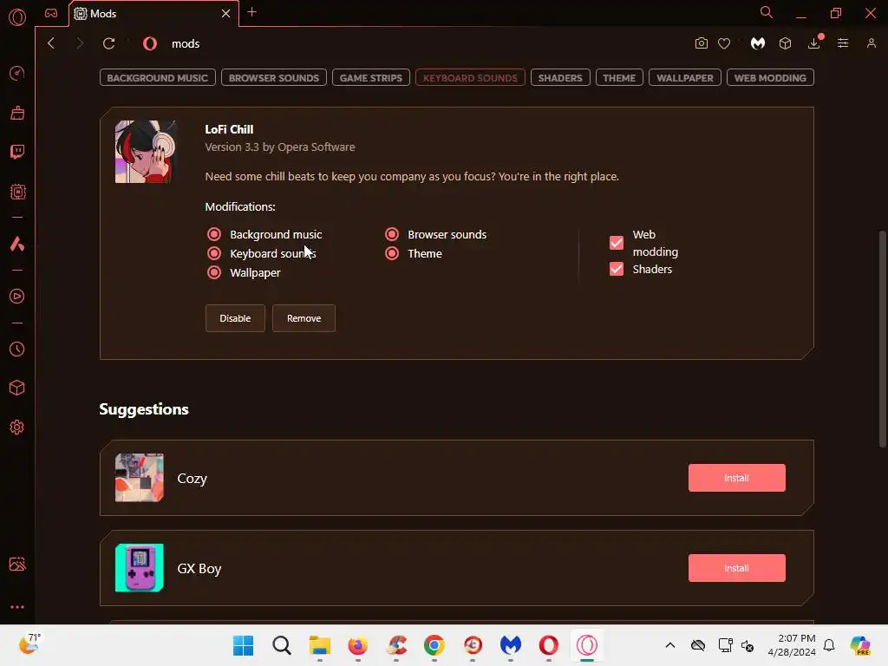Filter by Web Modding category
This screenshot has height=666, width=888.
pyautogui.click(x=770, y=77)
